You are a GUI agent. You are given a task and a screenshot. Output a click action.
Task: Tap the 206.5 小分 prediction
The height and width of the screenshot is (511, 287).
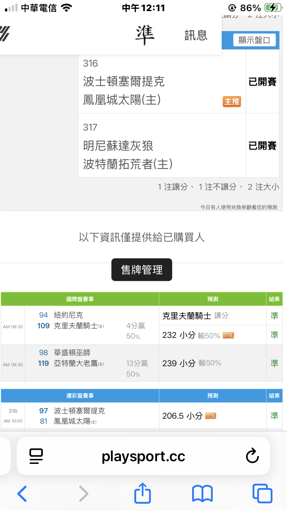tap(182, 416)
